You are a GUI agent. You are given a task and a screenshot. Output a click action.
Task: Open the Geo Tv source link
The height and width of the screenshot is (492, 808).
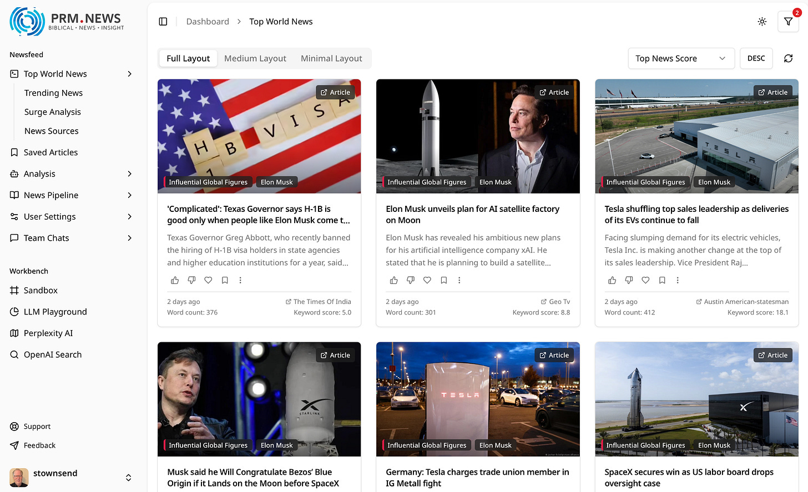click(555, 302)
